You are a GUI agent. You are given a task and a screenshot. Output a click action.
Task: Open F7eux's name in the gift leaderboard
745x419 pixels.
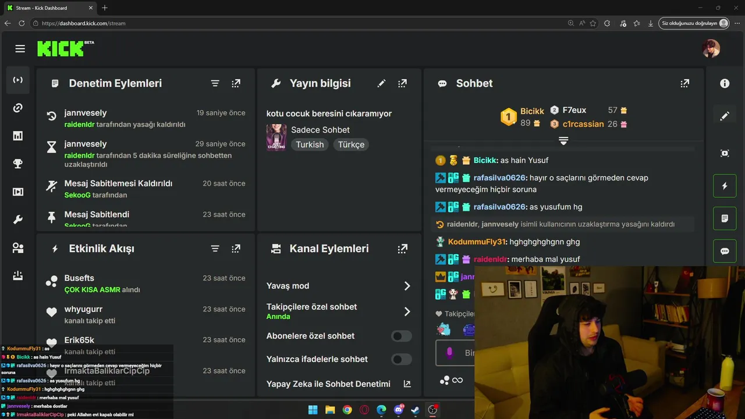pyautogui.click(x=574, y=110)
